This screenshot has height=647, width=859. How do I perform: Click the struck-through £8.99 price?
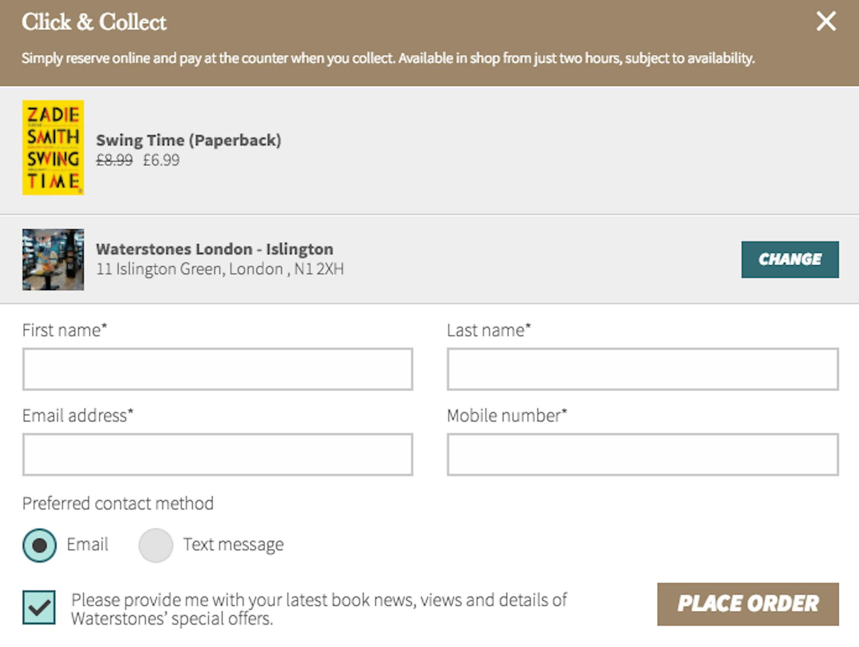point(114,160)
